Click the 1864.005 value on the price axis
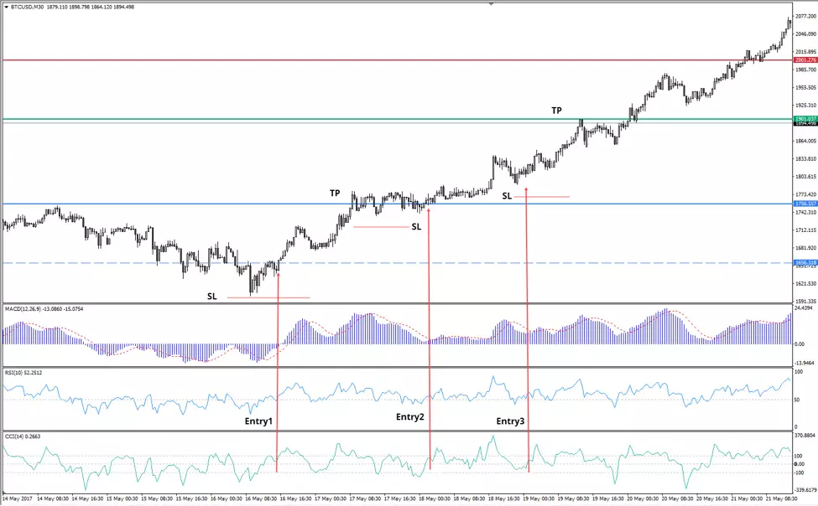Viewport: 818px width, 506px height. [x=806, y=141]
